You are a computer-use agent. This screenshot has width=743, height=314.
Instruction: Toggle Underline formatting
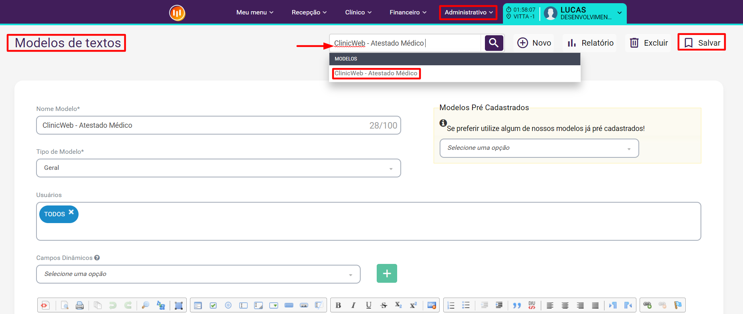pyautogui.click(x=369, y=305)
